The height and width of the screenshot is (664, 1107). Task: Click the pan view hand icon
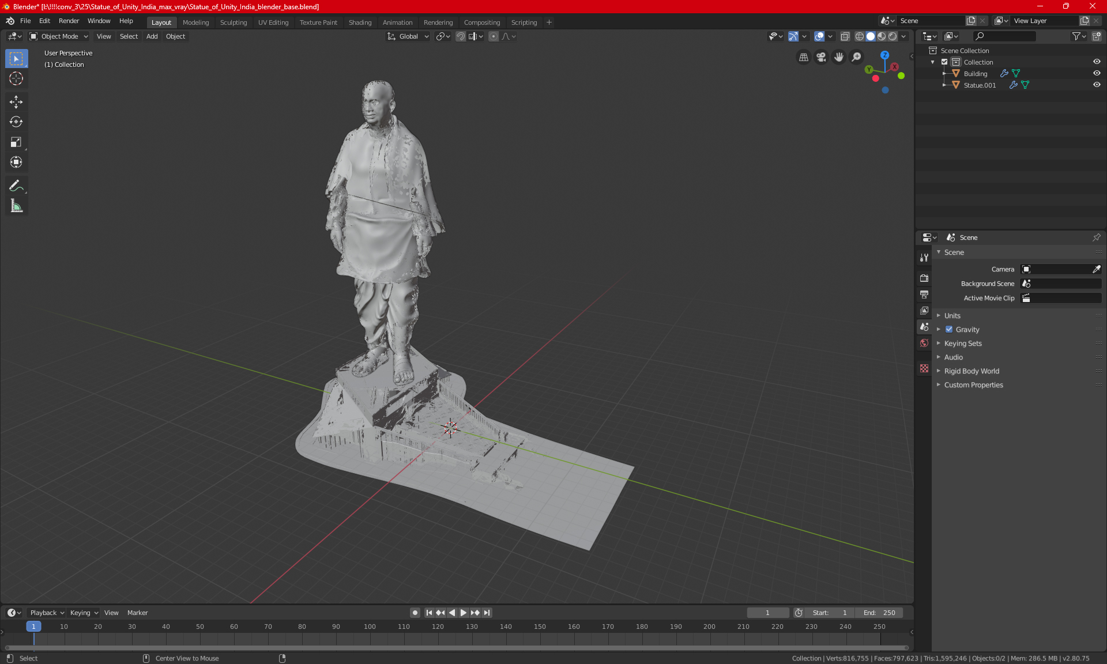coord(839,57)
